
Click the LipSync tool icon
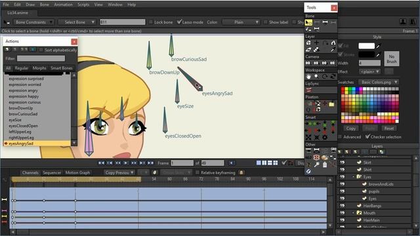coord(308,90)
